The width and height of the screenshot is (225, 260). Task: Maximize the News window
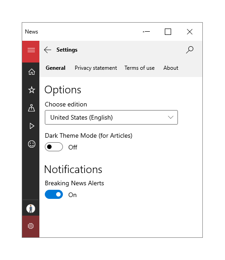pos(168,32)
